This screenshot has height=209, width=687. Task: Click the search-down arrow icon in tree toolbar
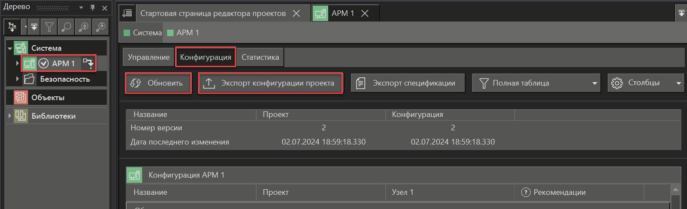(x=101, y=28)
